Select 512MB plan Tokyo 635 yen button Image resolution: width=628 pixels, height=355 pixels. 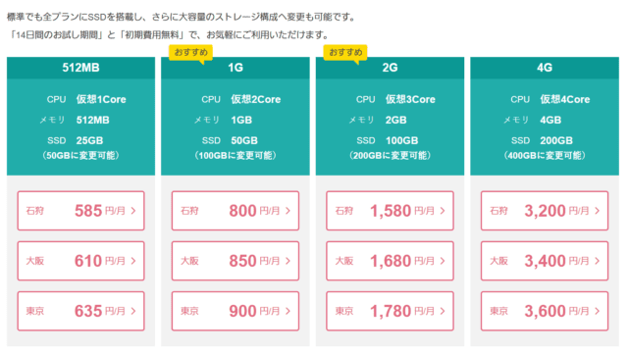80,311
